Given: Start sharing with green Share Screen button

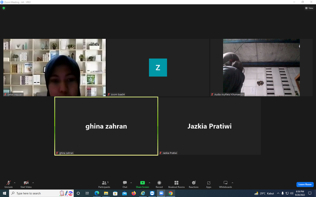Looking at the screenshot, I should pos(142,184).
